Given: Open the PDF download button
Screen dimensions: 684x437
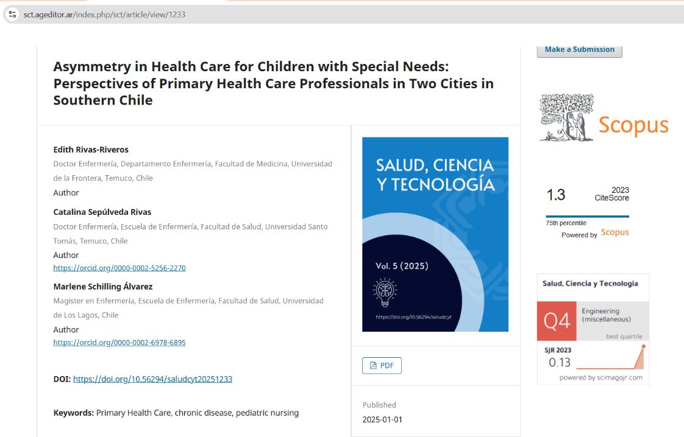Looking at the screenshot, I should [382, 366].
